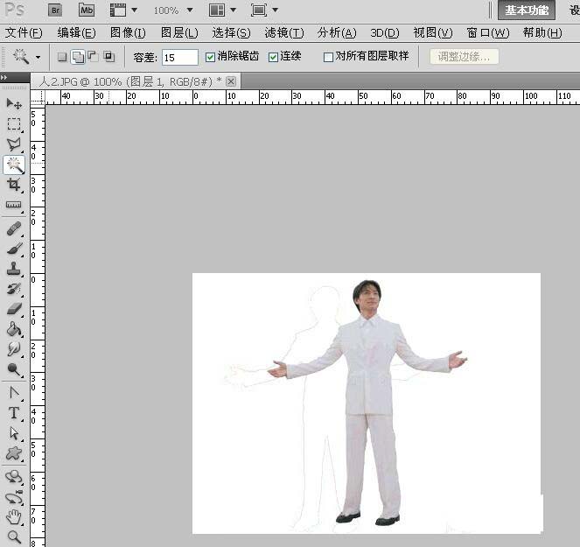The width and height of the screenshot is (580, 547).
Task: Select the Custom Shape tool
Action: pyautogui.click(x=14, y=453)
